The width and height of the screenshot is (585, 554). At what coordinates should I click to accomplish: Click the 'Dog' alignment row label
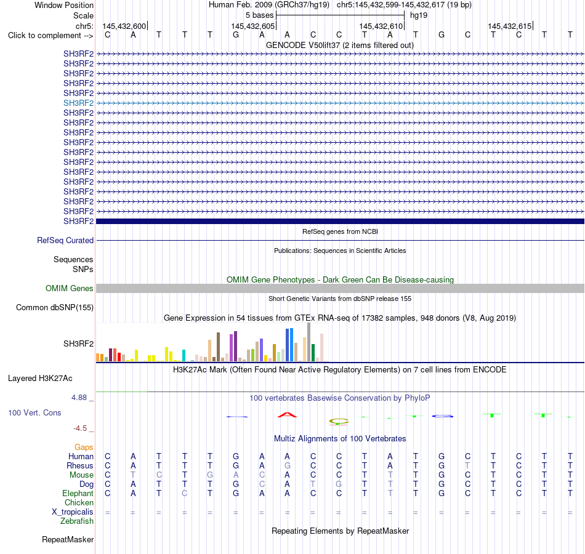[x=87, y=484]
